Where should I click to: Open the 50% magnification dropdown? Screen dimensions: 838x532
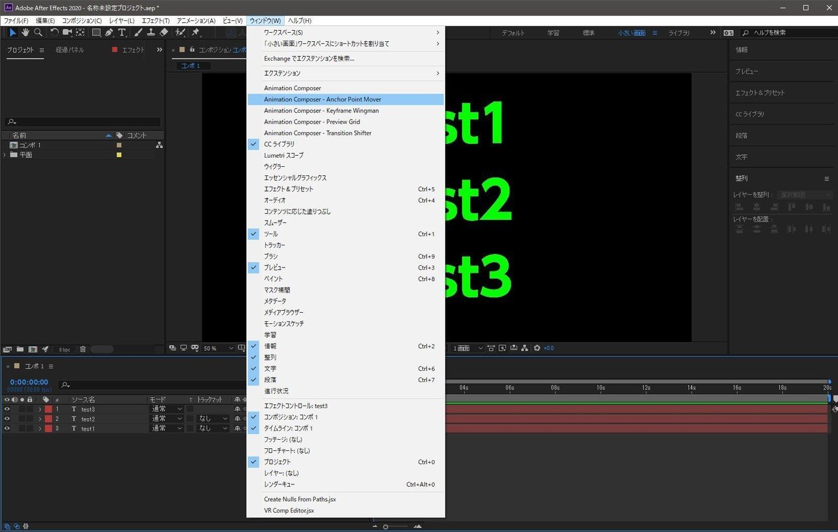click(218, 348)
